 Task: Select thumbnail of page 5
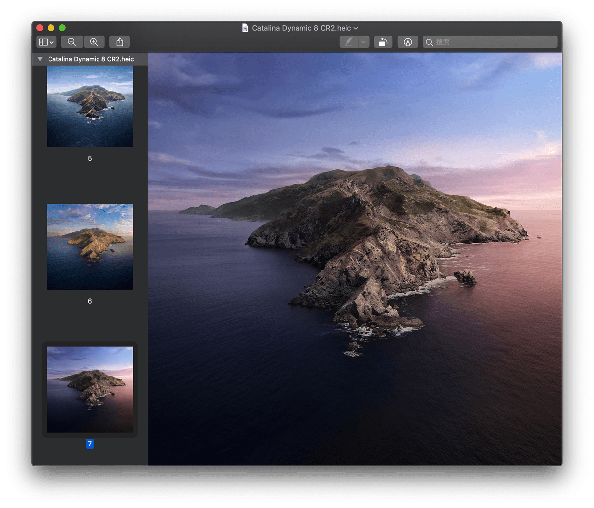[90, 106]
